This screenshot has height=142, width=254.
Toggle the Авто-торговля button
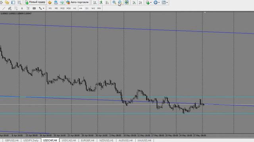pos(77,2)
